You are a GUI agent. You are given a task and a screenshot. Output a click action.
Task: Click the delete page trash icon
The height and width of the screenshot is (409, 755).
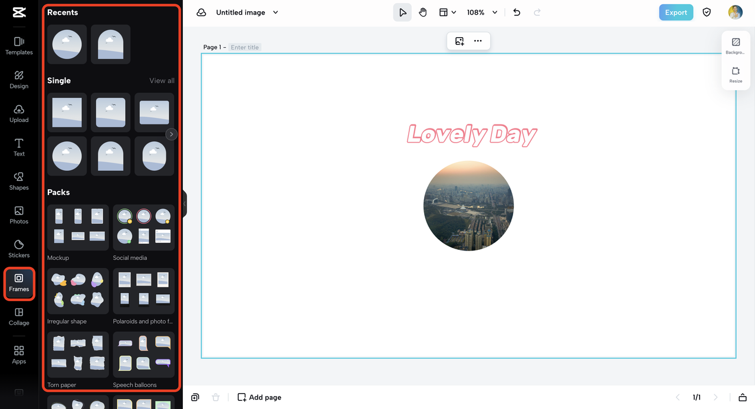click(216, 397)
